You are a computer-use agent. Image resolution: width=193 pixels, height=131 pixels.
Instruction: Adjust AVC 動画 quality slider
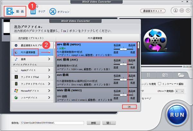[x=124, y=65]
